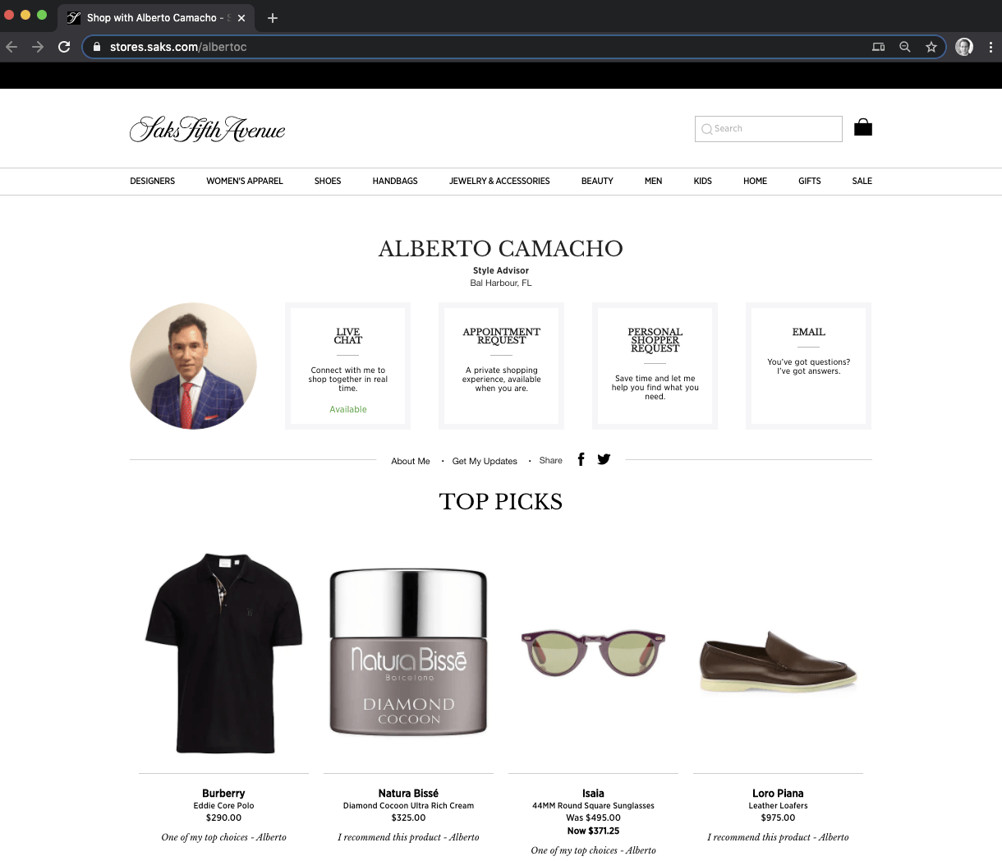Image resolution: width=1002 pixels, height=861 pixels.
Task: Reload the page with the refresh icon
Action: [64, 47]
